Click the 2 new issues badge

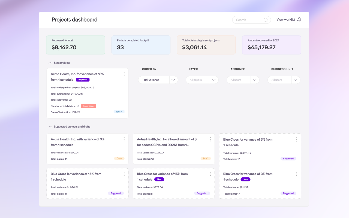point(88,106)
